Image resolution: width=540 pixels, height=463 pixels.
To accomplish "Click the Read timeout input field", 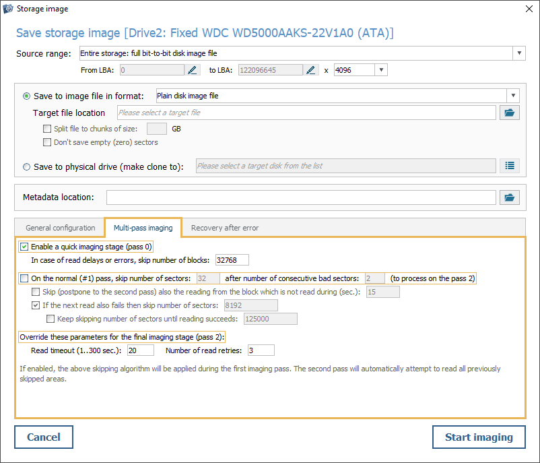I will (x=140, y=350).
